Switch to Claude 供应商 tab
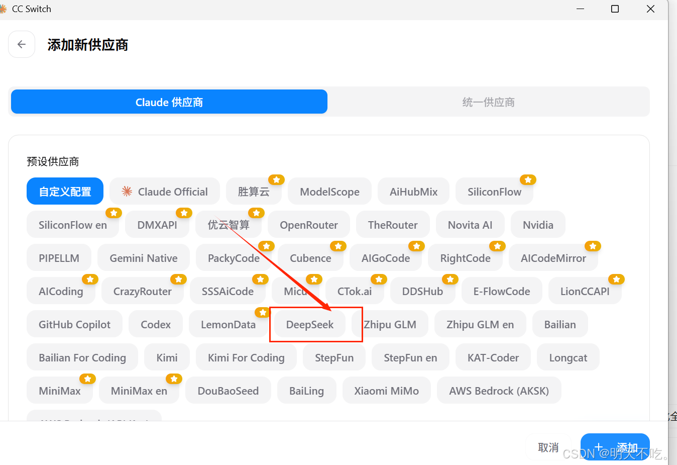This screenshot has width=677, height=465. [169, 102]
